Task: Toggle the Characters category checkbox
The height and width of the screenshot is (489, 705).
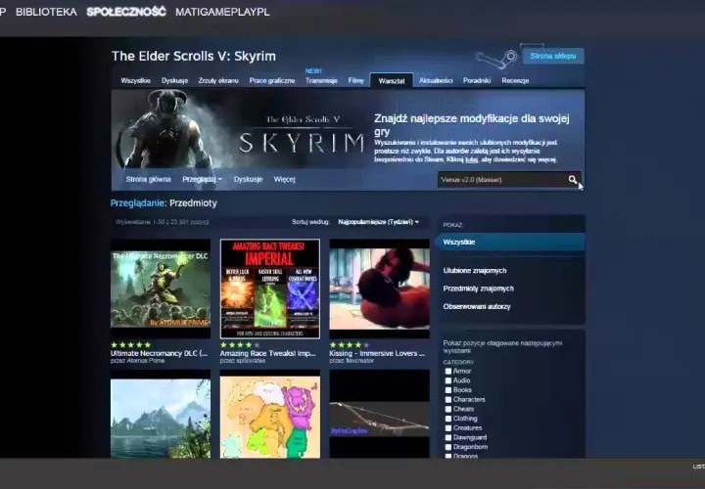Action: pyautogui.click(x=448, y=399)
